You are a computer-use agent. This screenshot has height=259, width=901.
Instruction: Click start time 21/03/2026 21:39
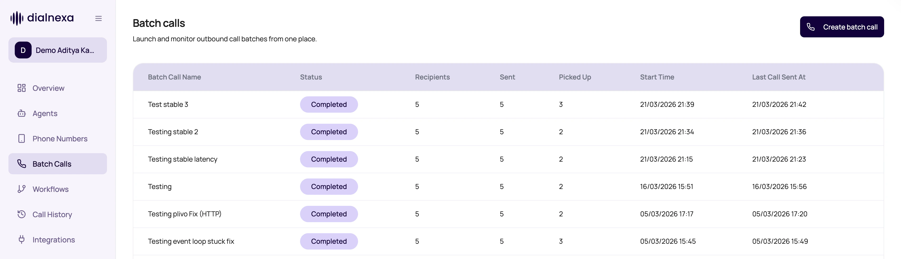pos(667,104)
